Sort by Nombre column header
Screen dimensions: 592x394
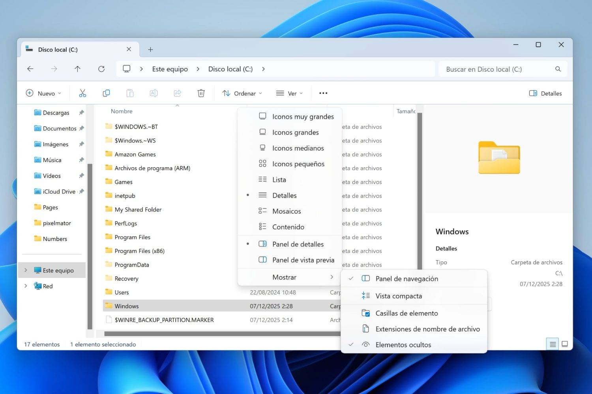pyautogui.click(x=122, y=112)
